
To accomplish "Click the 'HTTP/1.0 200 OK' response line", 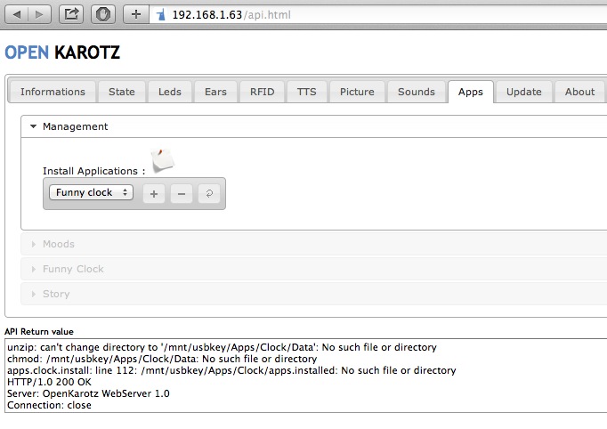I will pyautogui.click(x=49, y=382).
